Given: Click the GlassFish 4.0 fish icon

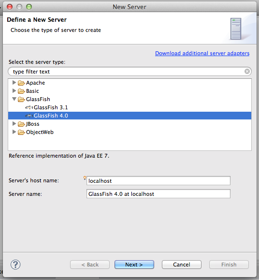Looking at the screenshot, I should 29,116.
